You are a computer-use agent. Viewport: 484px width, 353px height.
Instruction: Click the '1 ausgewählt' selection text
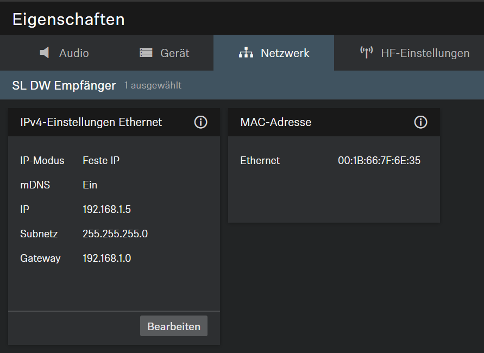coord(153,86)
